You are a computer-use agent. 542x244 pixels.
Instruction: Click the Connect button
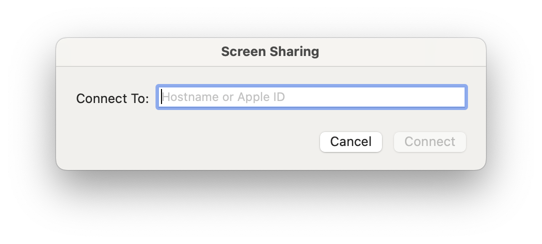429,142
